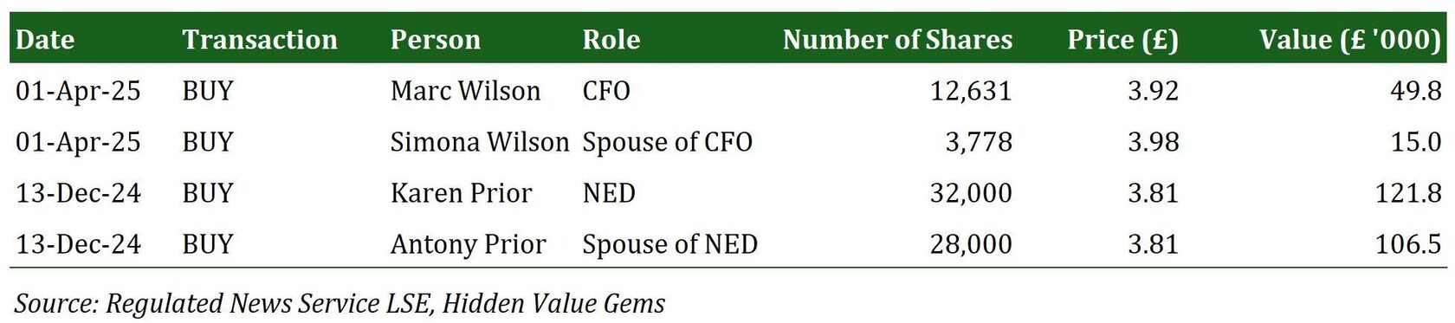The height and width of the screenshot is (323, 1455).
Task: Click the 32,000 shares cell
Action: pyautogui.click(x=971, y=193)
